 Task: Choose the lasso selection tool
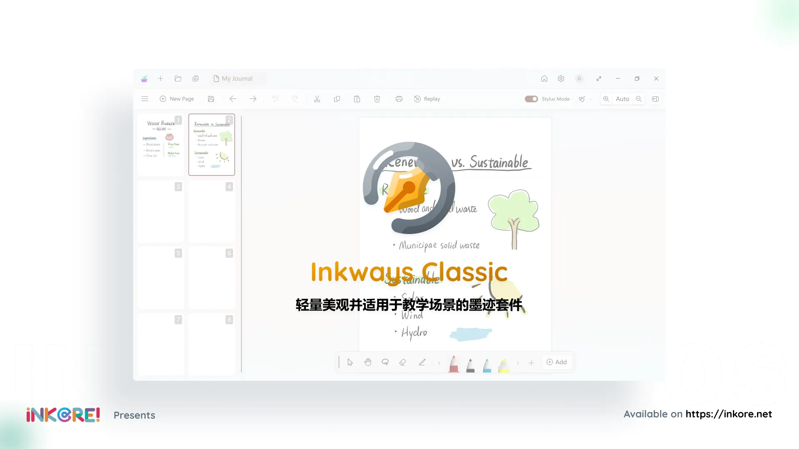(x=385, y=362)
